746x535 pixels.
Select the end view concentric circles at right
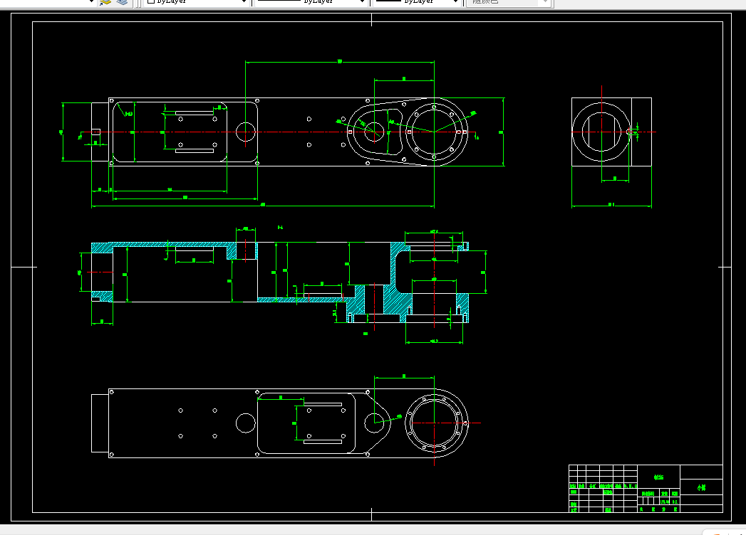coord(601,132)
